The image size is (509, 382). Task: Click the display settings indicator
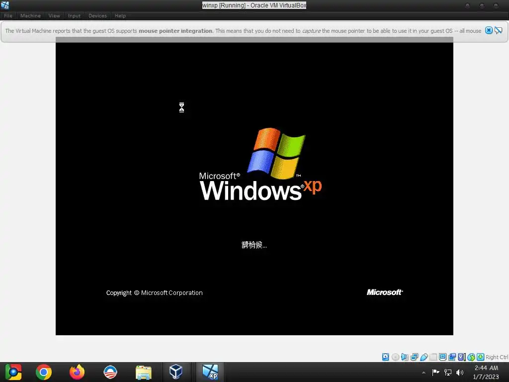point(442,357)
